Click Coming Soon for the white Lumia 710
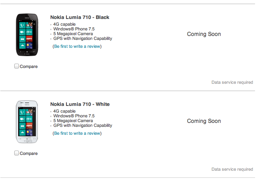 tap(204, 121)
